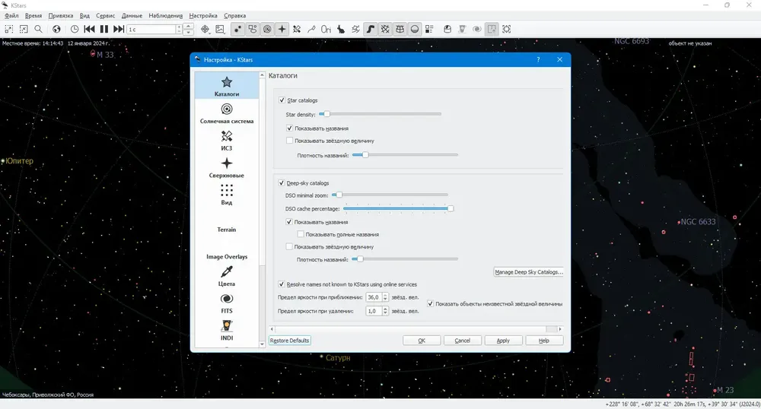Toggle constellation lines in toolbar
The image size is (761, 409).
point(311,29)
